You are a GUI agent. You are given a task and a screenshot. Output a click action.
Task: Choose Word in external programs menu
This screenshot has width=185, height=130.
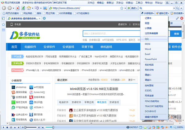click(154, 49)
